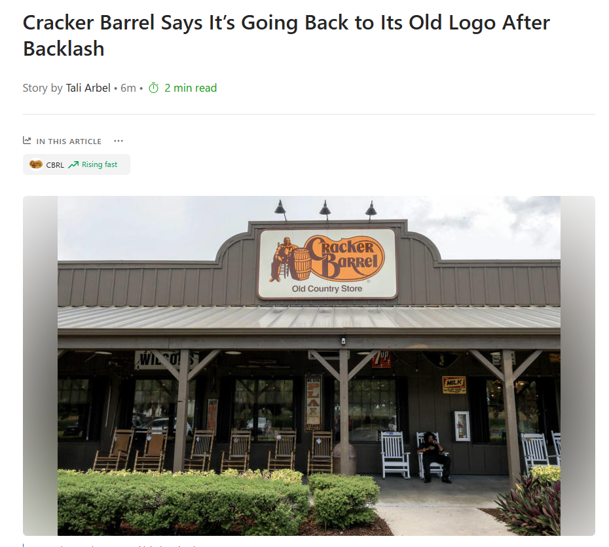
Task: Click the yellow Milk sign in the photo
Action: [x=454, y=385]
